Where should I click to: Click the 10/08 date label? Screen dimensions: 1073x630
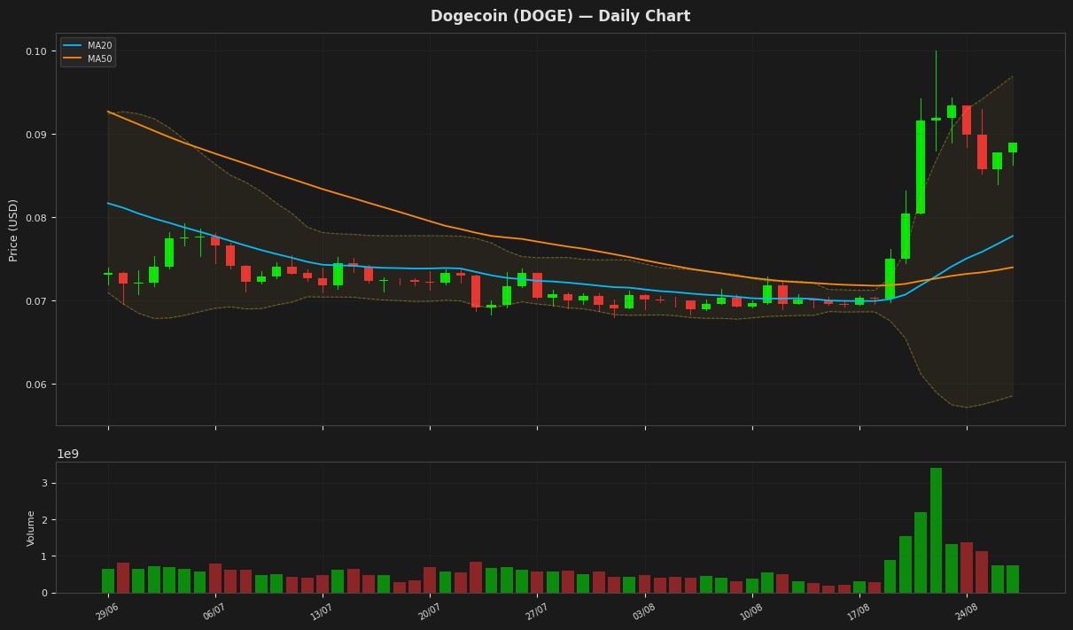click(x=751, y=611)
